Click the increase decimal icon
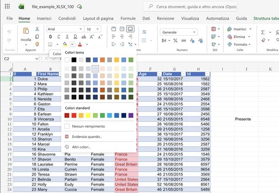279x193 pixels. 192,41
